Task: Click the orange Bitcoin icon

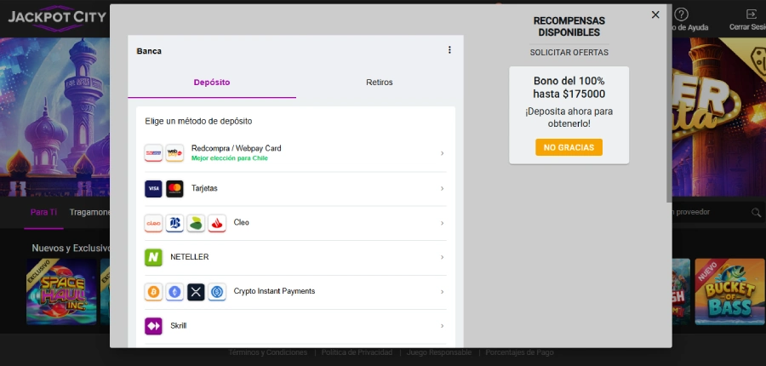Action: pos(153,292)
